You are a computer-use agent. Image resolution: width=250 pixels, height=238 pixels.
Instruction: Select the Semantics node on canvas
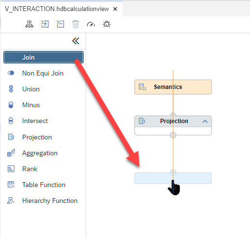pyautogui.click(x=173, y=87)
